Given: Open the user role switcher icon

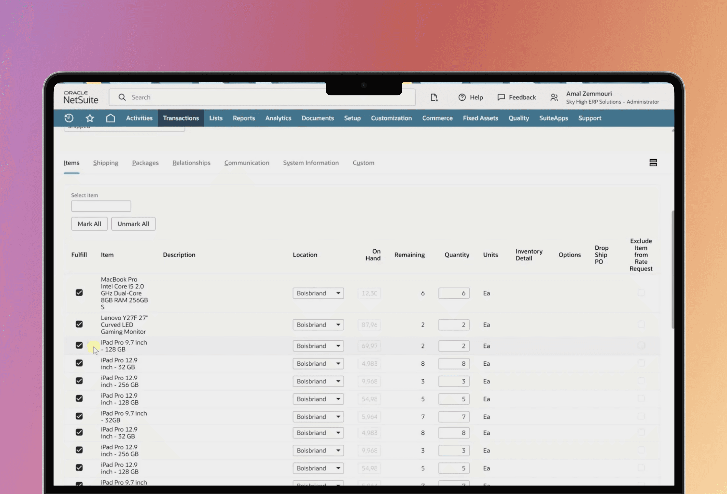Looking at the screenshot, I should [x=554, y=97].
